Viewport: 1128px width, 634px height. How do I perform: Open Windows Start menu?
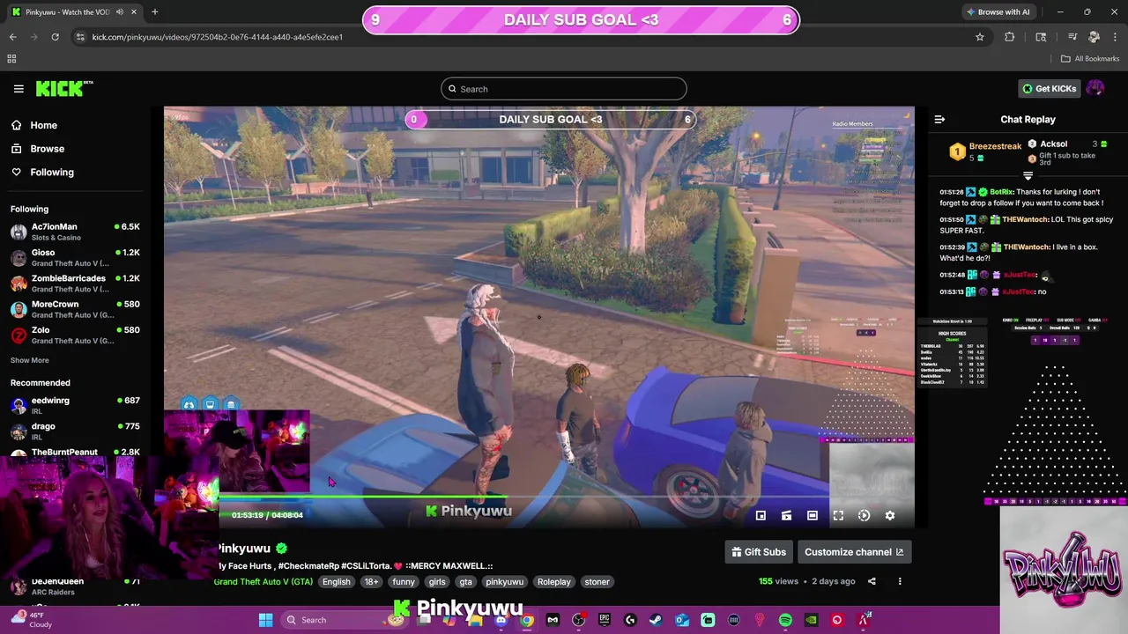pos(265,620)
